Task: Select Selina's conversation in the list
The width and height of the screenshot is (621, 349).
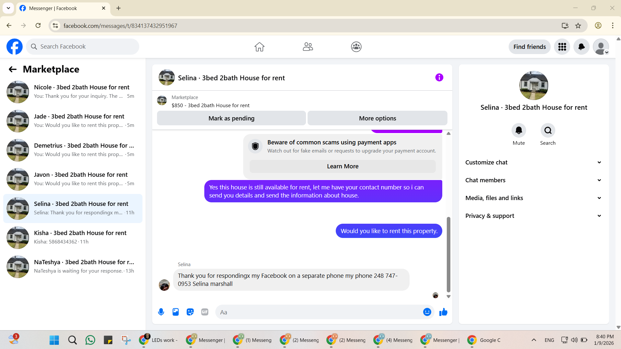Action: point(73,208)
